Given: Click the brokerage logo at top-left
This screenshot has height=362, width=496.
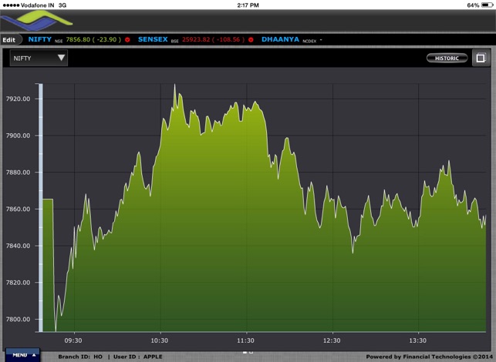Looking at the screenshot, I should [36, 21].
